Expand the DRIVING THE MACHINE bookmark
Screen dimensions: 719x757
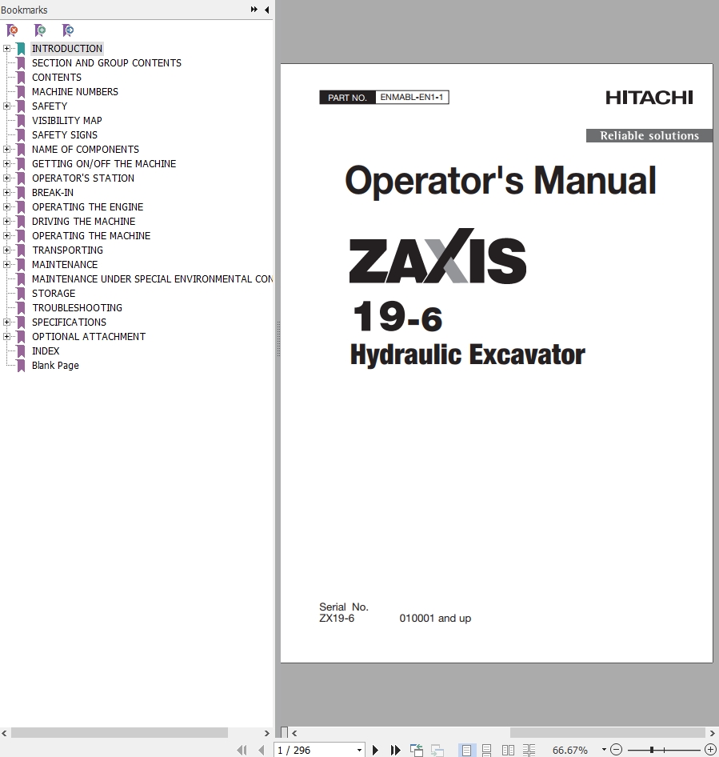(6, 221)
